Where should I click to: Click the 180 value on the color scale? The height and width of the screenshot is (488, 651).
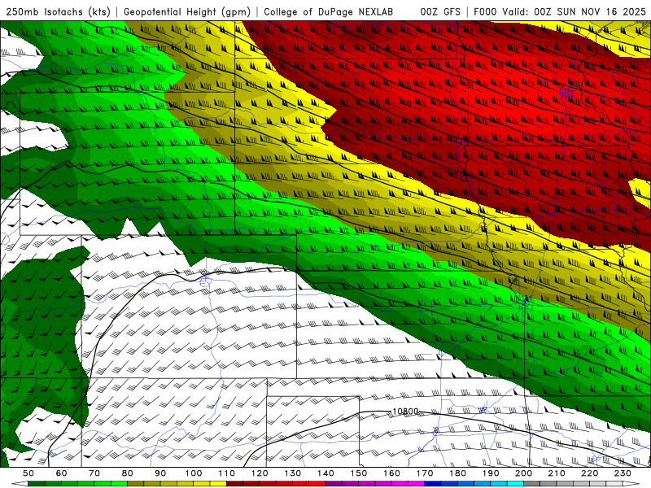[x=457, y=473]
